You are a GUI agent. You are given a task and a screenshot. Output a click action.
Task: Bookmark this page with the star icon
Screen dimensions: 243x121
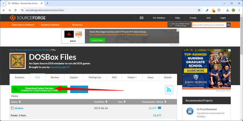click(x=199, y=10)
